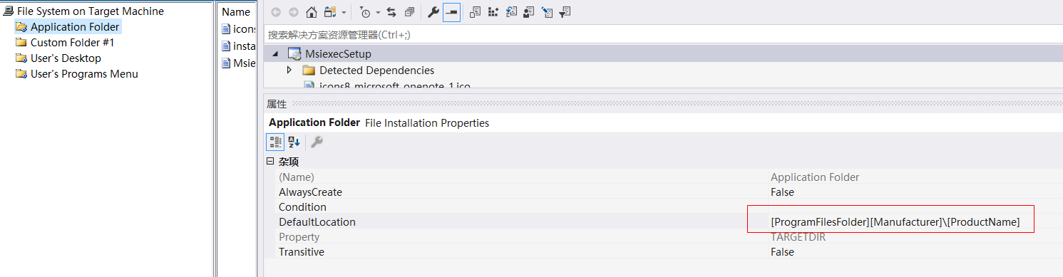Select Custom Folder #1

click(x=72, y=43)
